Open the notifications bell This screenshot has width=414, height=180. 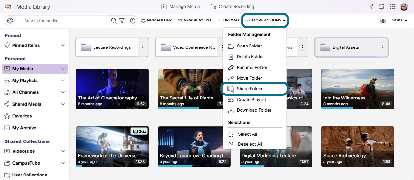[381, 7]
